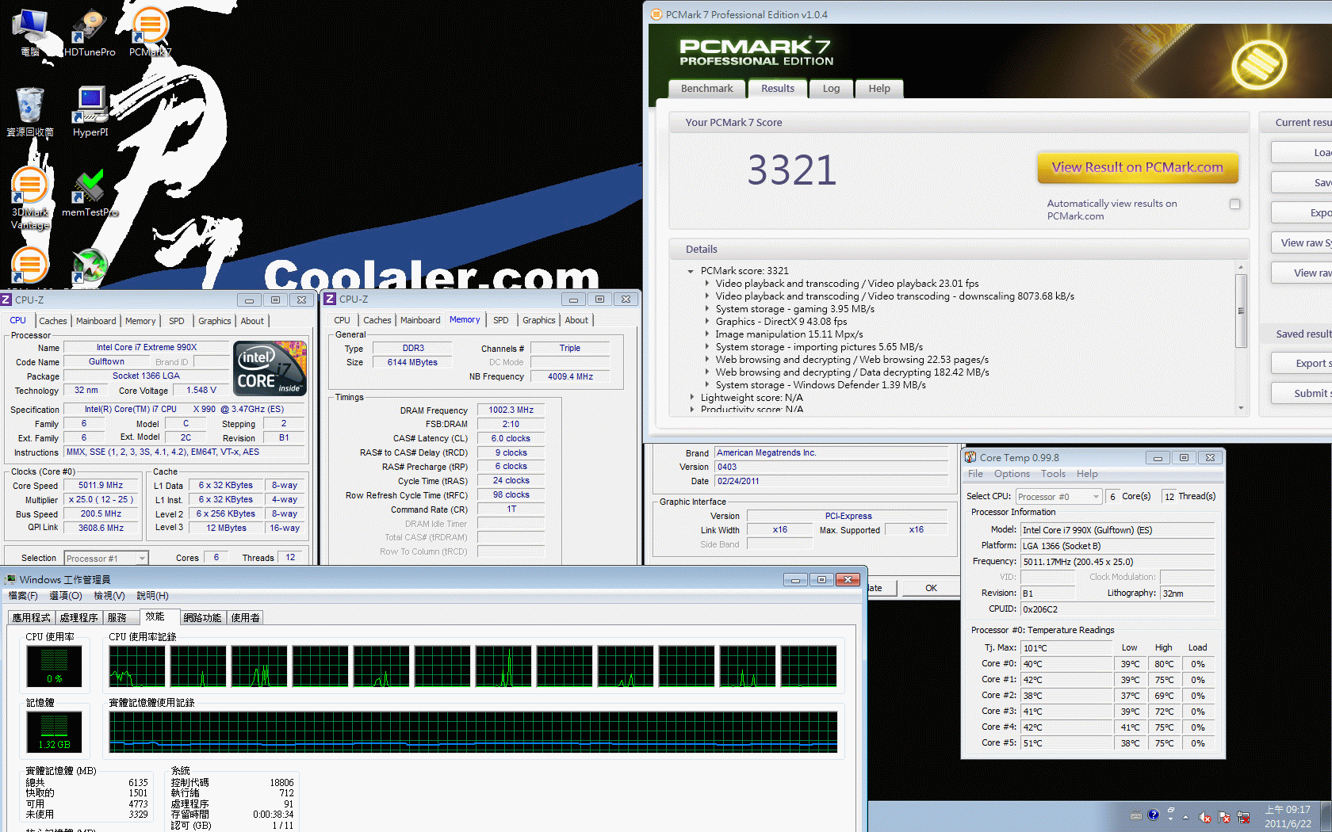Open the 資源回收筒 recycle bin icon
This screenshot has height=832, width=1332.
30,112
